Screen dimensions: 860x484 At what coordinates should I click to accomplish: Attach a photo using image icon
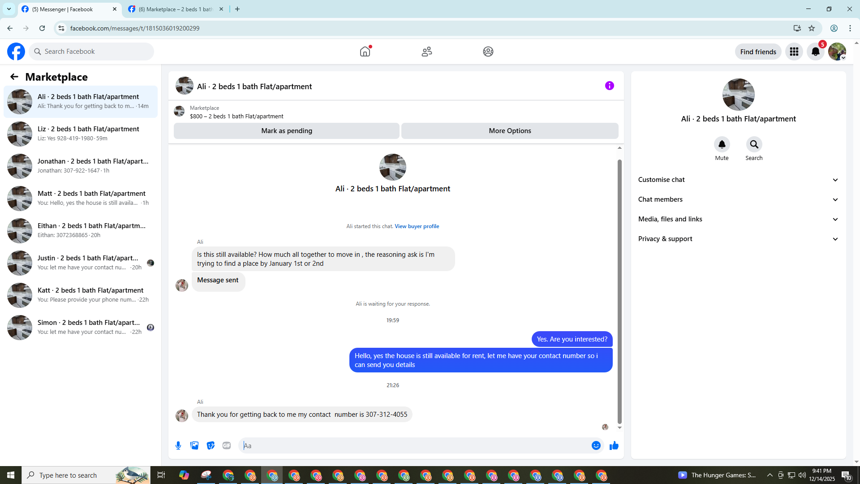(194, 445)
